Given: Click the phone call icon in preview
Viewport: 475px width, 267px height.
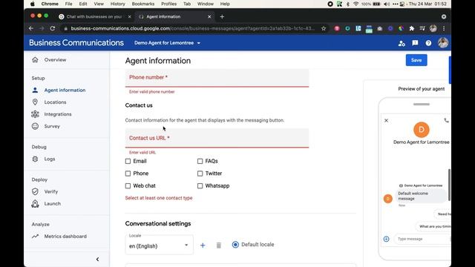Looking at the screenshot, I should pos(447,120).
